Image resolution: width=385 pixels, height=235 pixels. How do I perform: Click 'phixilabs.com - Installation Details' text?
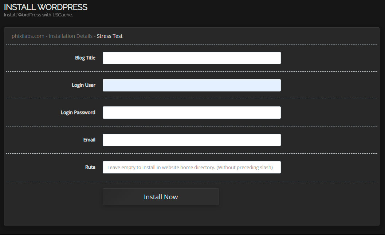tap(52, 36)
